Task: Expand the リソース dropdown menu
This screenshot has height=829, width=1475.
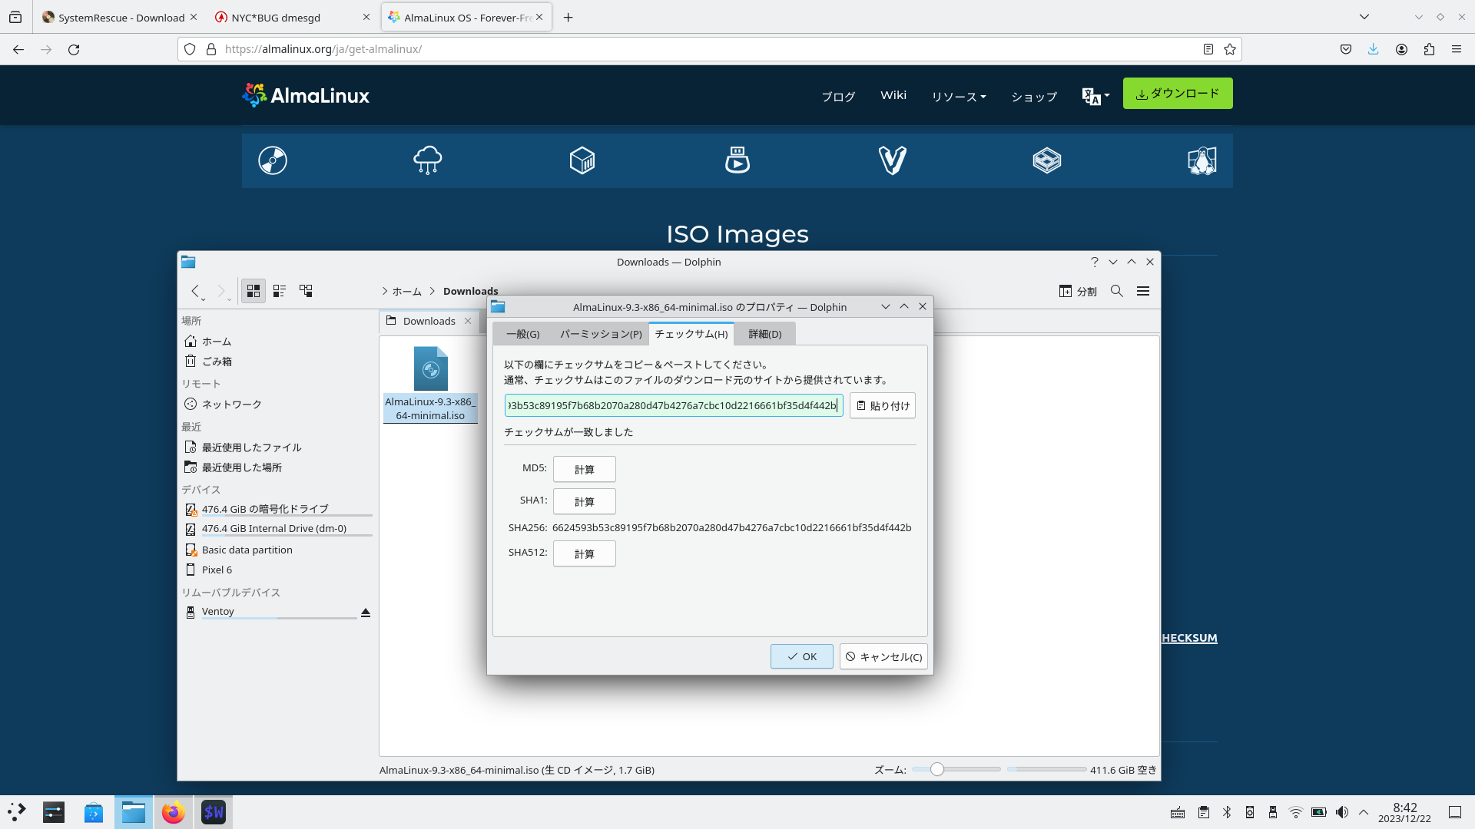Action: [x=959, y=96]
